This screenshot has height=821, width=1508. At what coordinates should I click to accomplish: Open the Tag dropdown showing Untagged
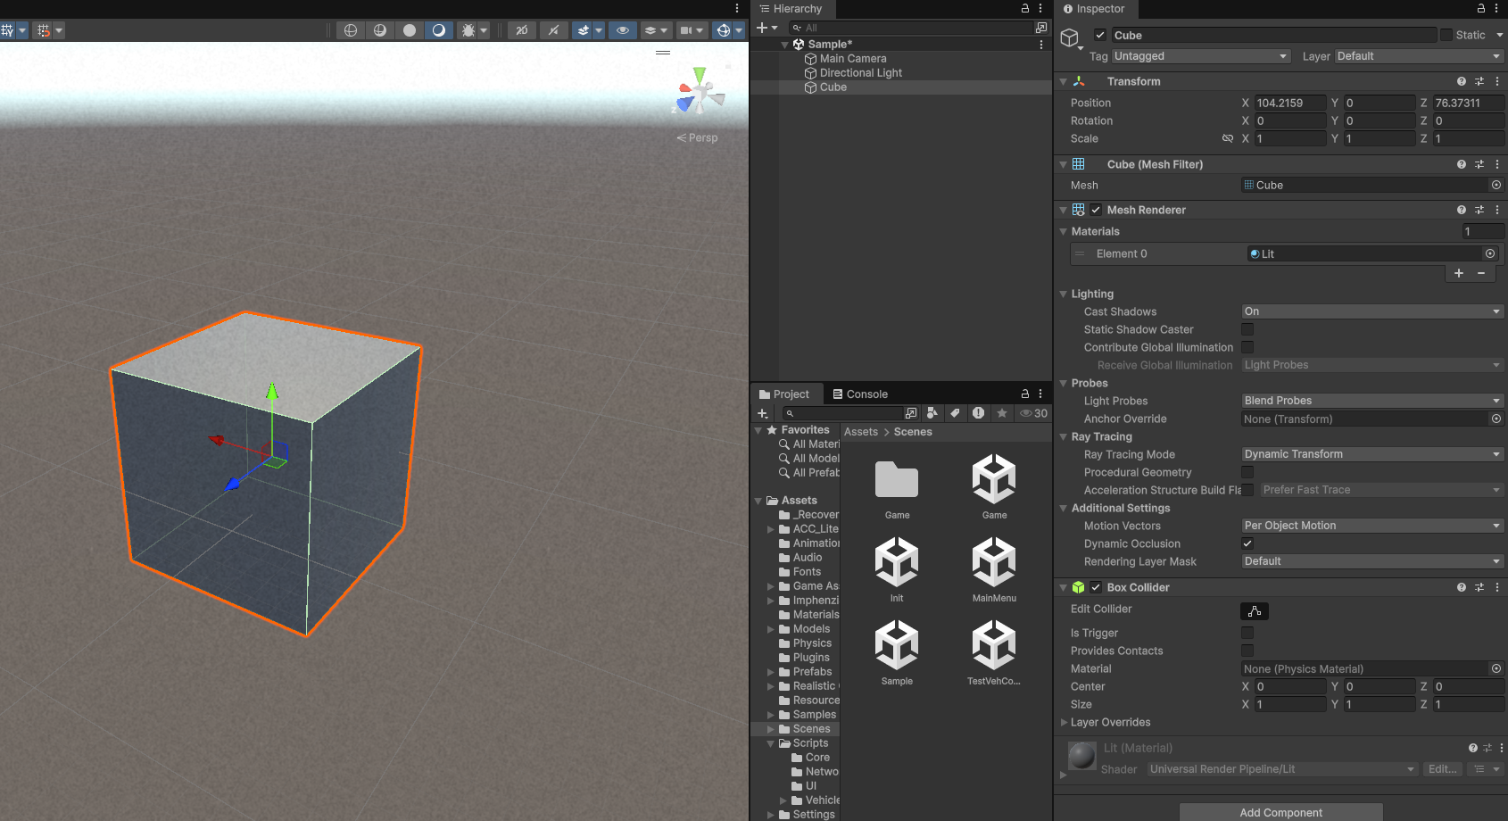click(1201, 56)
